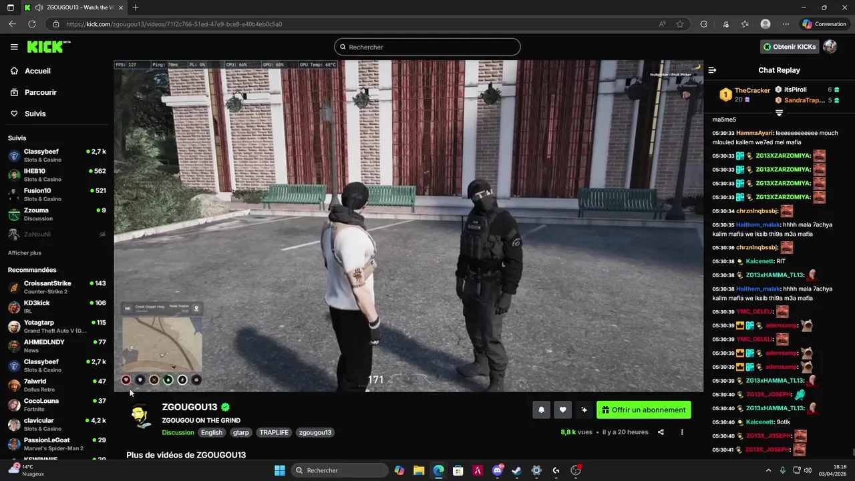Close the ZGOUGOU13 browser tab
855x481 pixels.
(121, 7)
